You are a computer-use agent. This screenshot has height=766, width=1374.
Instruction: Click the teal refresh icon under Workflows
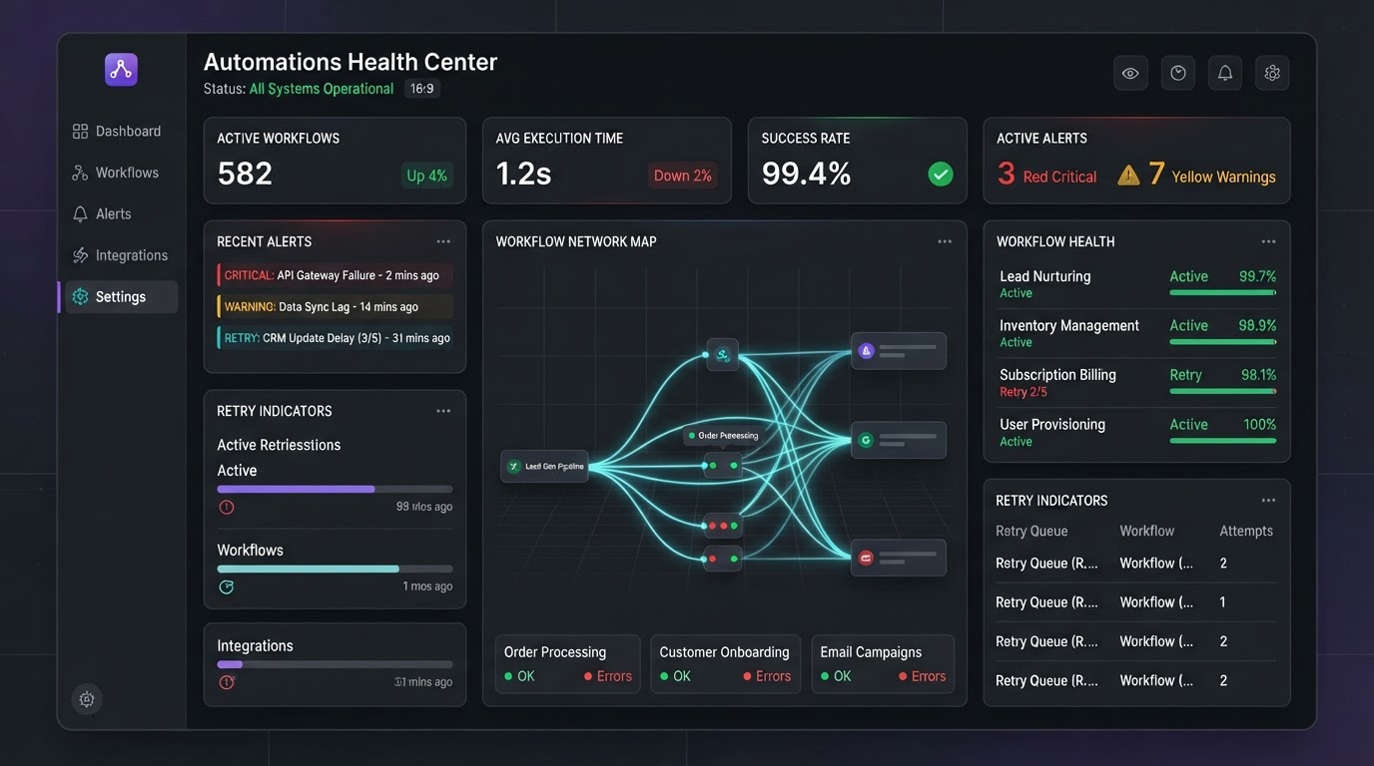pyautogui.click(x=227, y=587)
